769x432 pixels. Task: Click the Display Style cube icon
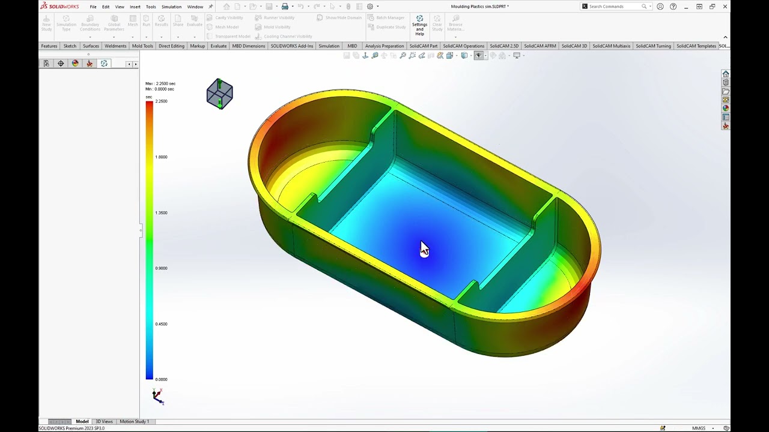pyautogui.click(x=464, y=55)
